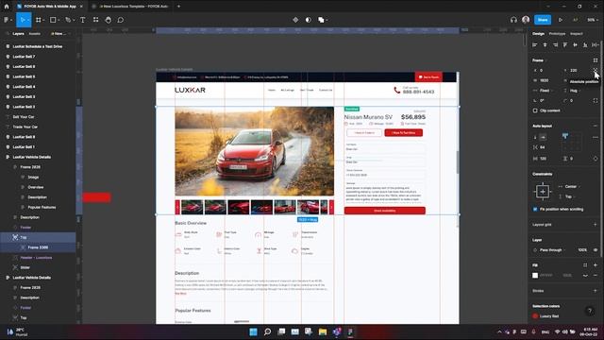Select the Popular Features layer
Image resolution: width=604 pixels, height=340 pixels.
pos(42,208)
